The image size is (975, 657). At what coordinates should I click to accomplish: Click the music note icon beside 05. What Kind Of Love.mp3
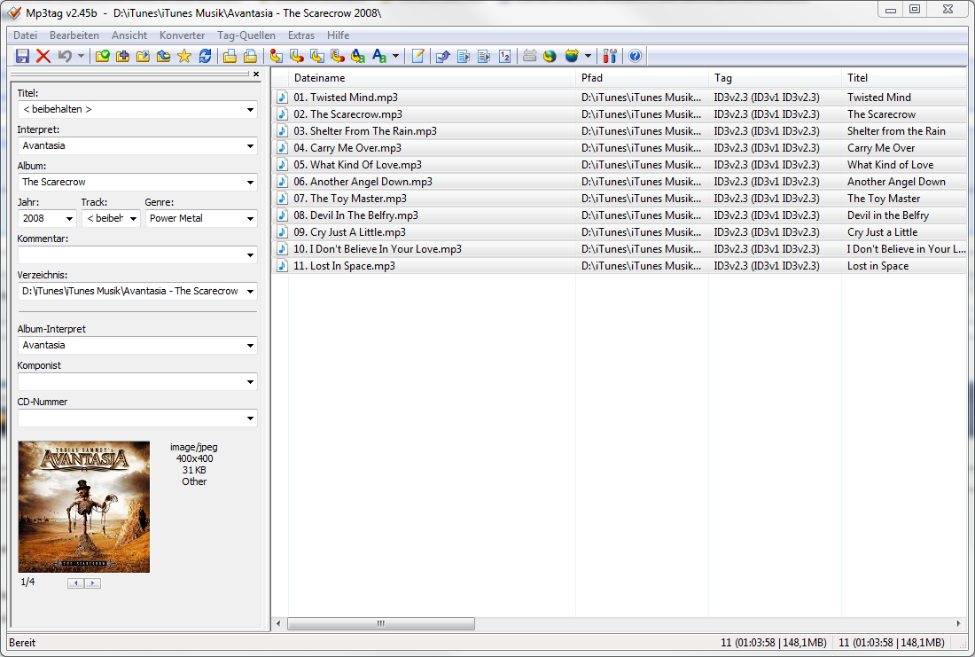click(x=282, y=164)
